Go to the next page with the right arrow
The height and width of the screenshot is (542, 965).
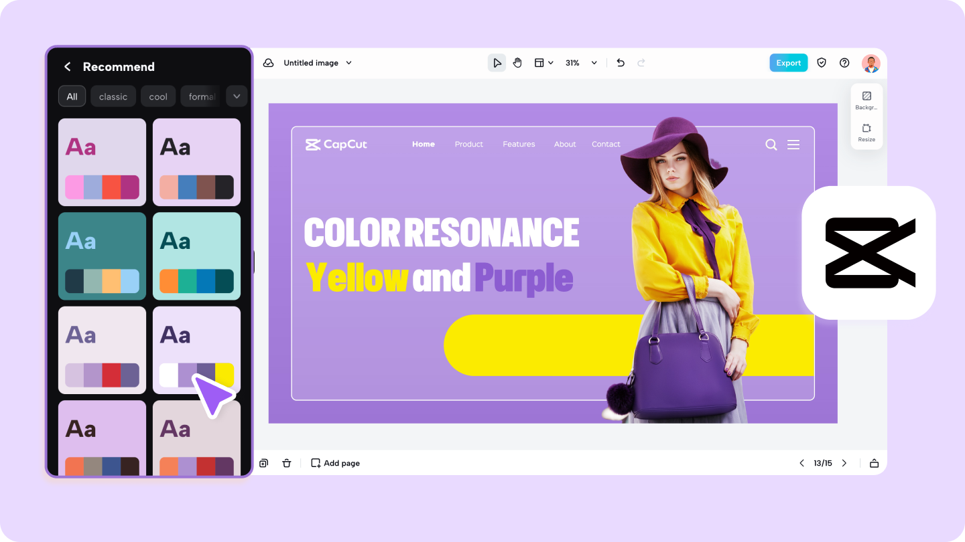(844, 462)
